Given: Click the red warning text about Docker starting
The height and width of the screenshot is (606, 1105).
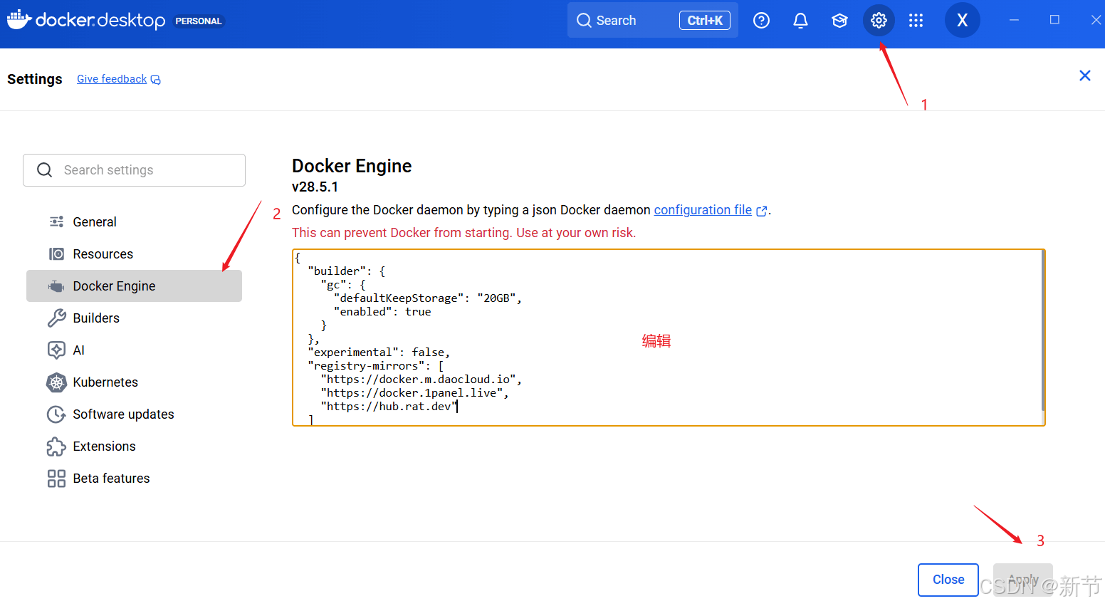Looking at the screenshot, I should click(x=464, y=233).
